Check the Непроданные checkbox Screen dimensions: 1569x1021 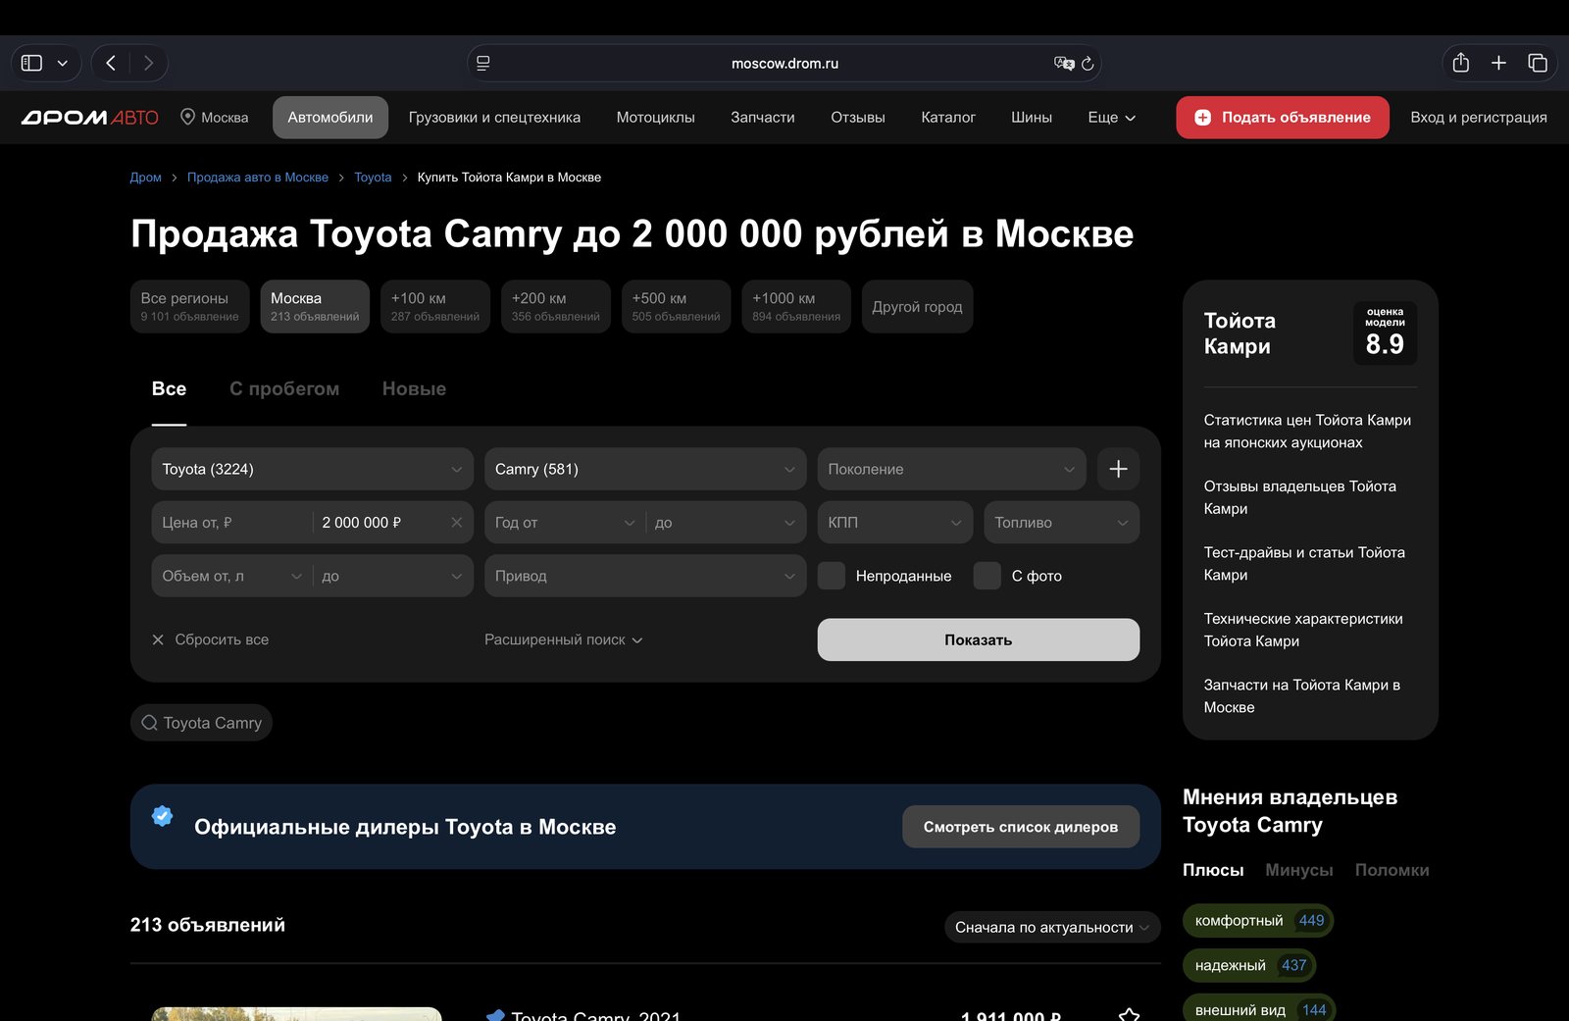(x=832, y=576)
